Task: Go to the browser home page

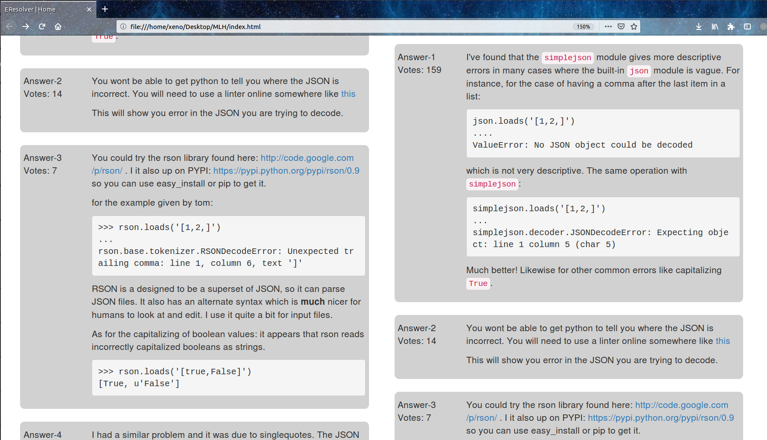Action: click(x=58, y=26)
